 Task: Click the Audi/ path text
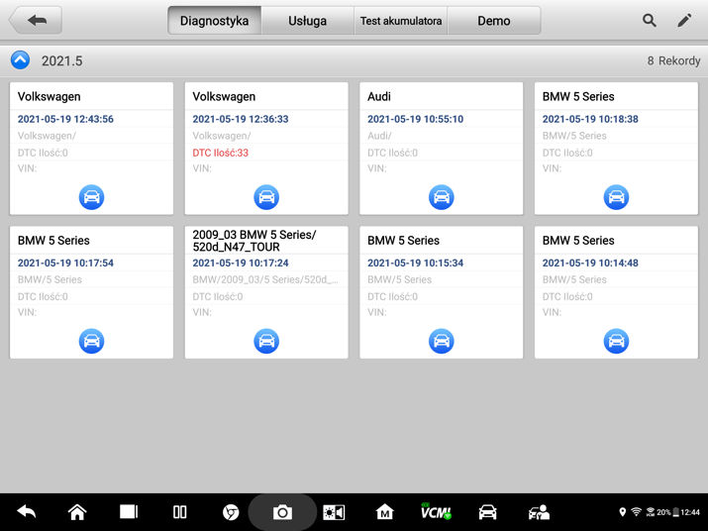[x=379, y=136]
